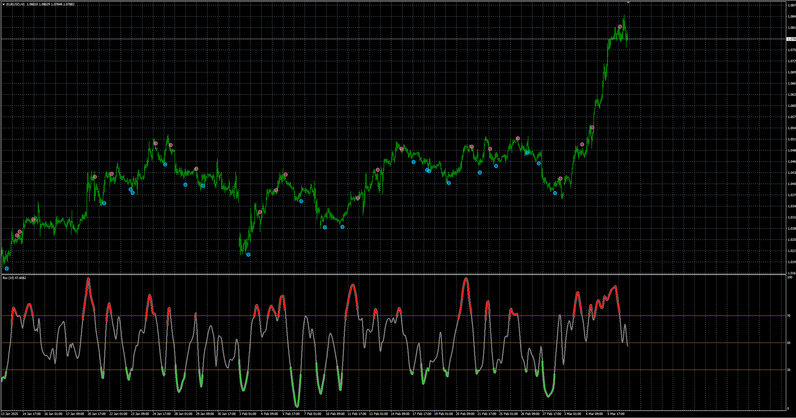Select the highlighted current price label on scale
This screenshot has width=796, height=418.
(791, 39)
